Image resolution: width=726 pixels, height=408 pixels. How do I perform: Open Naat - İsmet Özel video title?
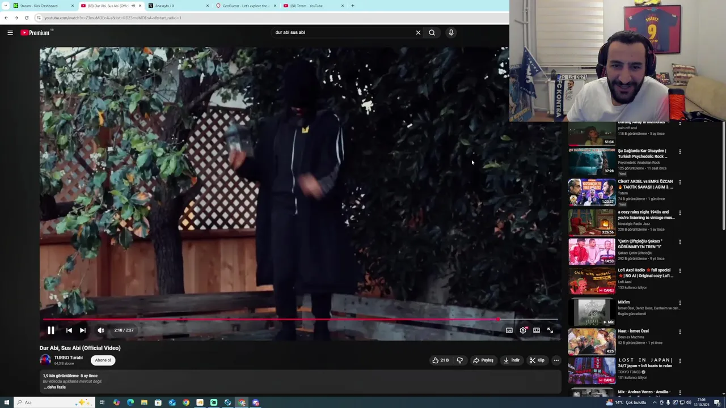coord(633,331)
